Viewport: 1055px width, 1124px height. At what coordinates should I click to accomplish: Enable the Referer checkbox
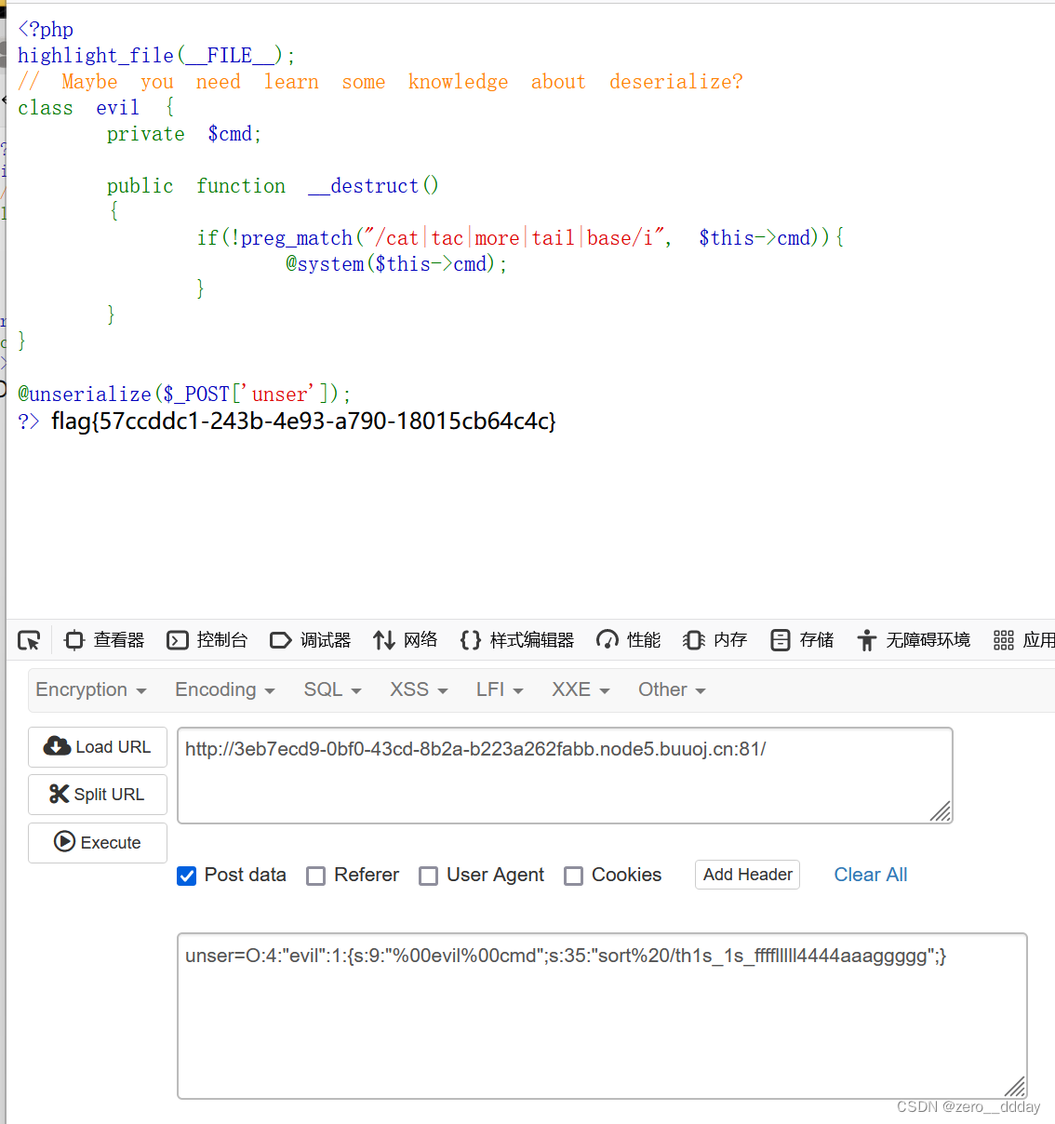point(316,876)
